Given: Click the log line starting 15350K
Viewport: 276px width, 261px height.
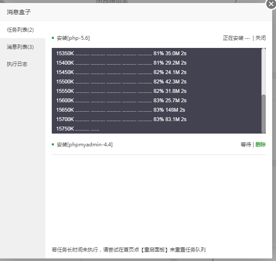Looking at the screenshot, I should [121, 53].
